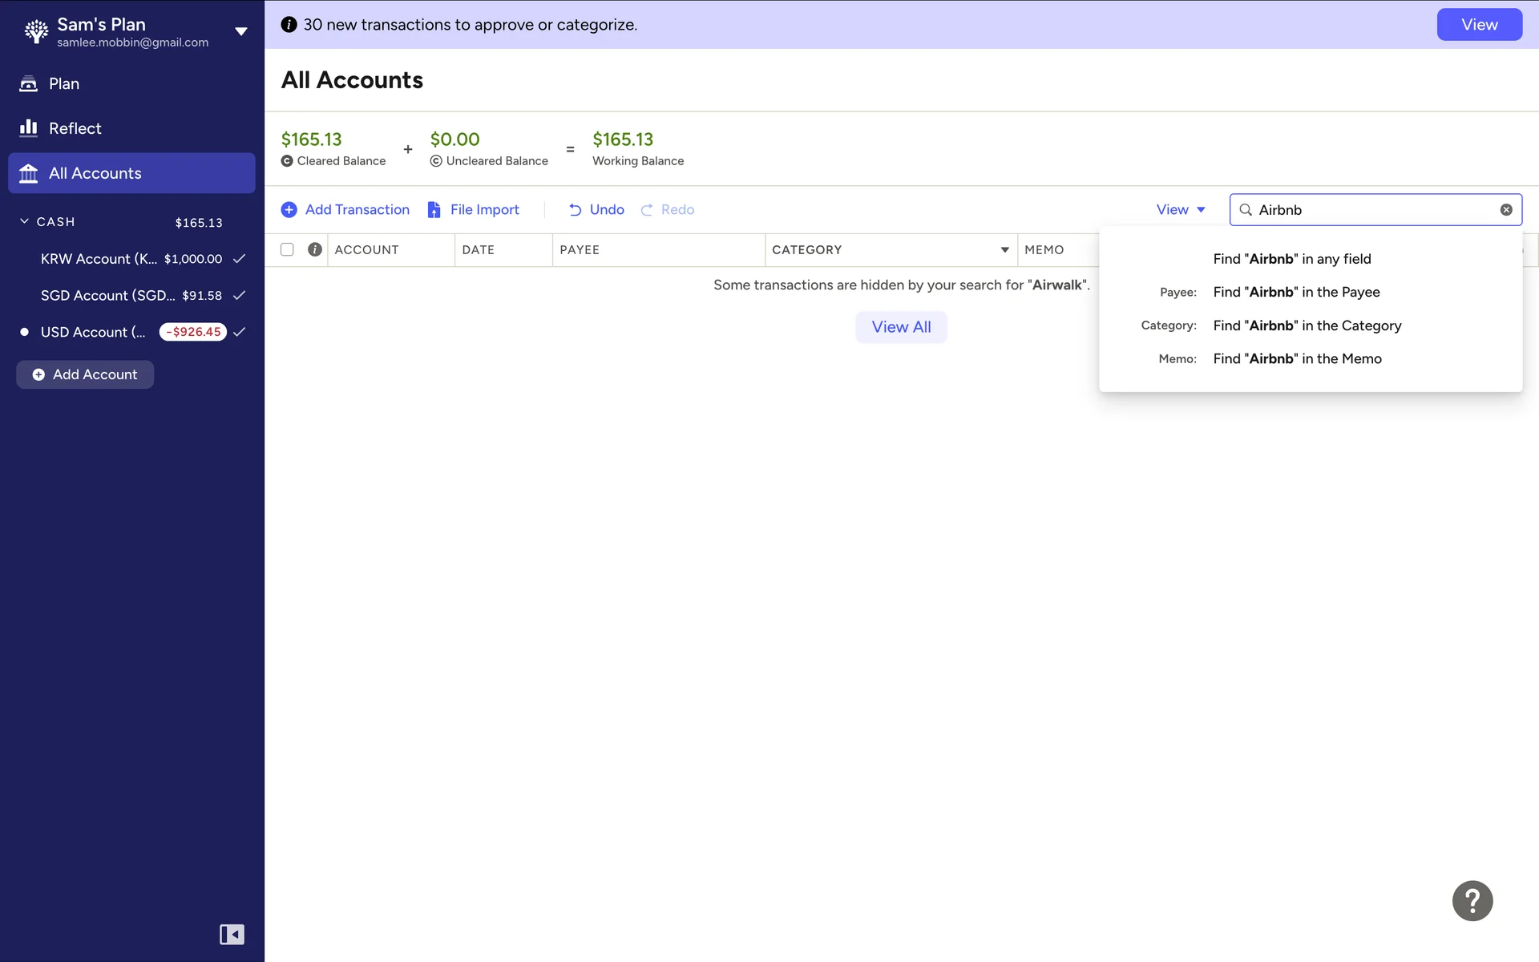Viewport: 1539px width, 962px height.
Task: Select Find "Airbnb" in the Memo
Action: [1297, 359]
